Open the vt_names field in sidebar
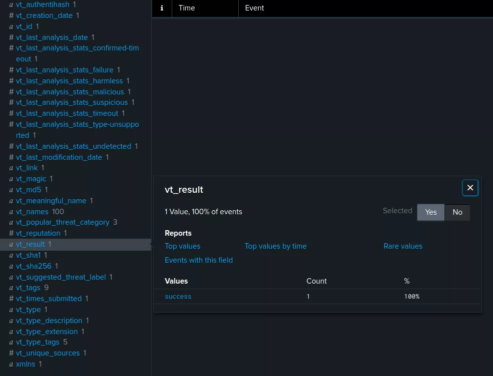This screenshot has width=493, height=376. point(32,212)
